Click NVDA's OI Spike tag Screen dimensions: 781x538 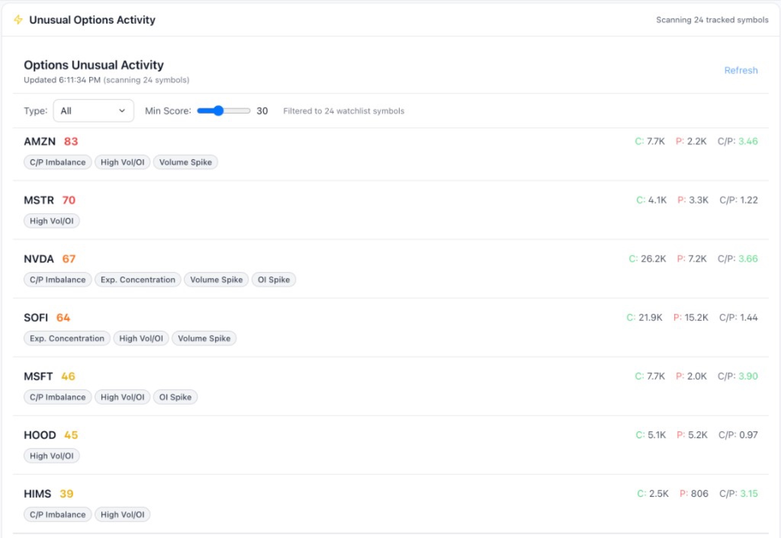tap(274, 280)
